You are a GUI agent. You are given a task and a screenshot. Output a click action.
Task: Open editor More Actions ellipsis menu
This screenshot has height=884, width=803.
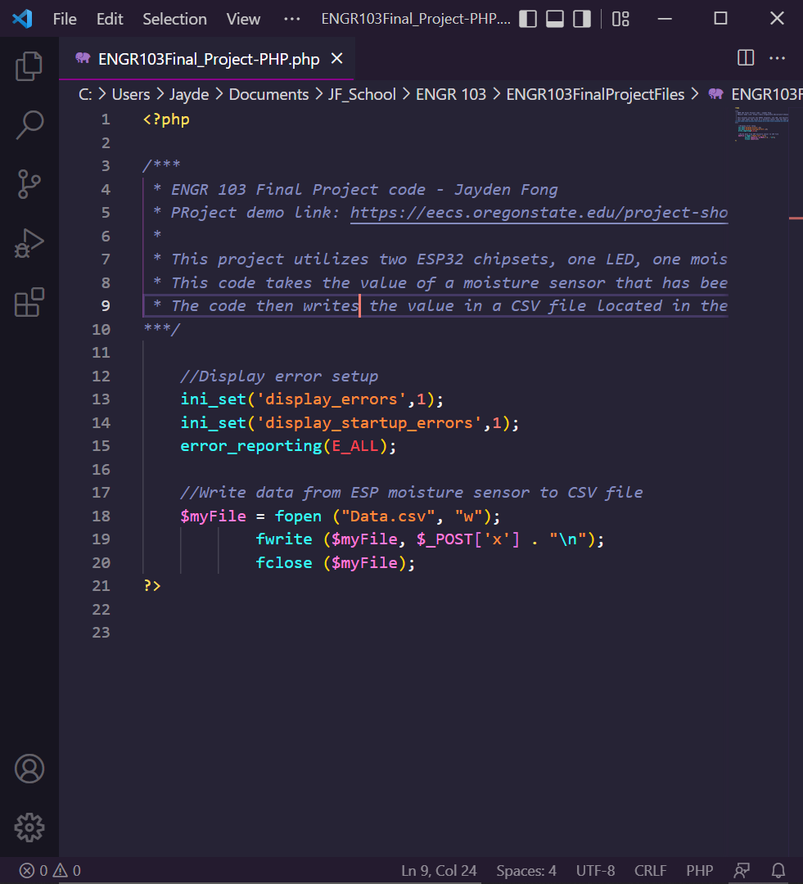(x=777, y=57)
